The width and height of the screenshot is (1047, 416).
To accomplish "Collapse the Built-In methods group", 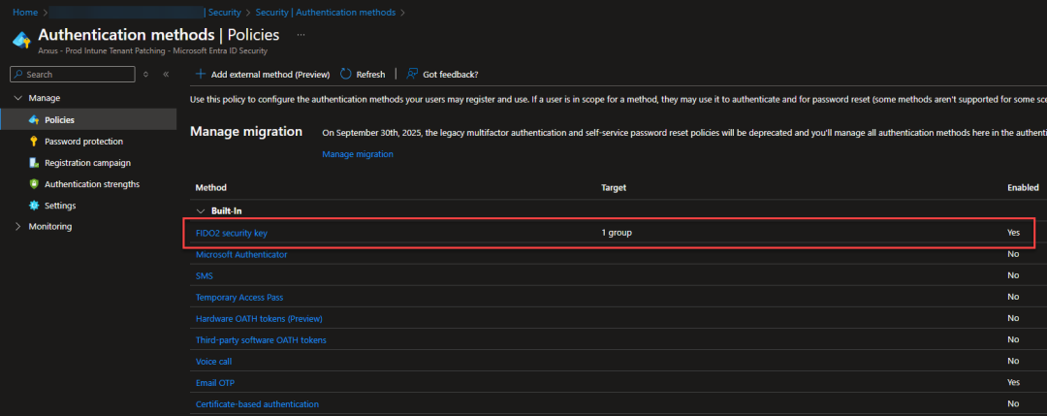I will tap(201, 211).
